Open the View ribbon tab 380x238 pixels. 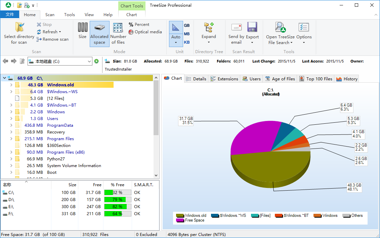point(89,15)
